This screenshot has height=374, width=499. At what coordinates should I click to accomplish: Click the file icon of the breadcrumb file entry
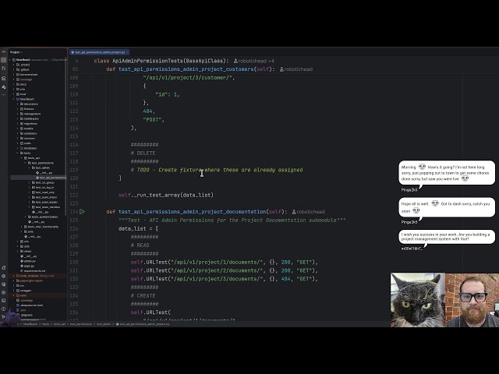(x=118, y=324)
